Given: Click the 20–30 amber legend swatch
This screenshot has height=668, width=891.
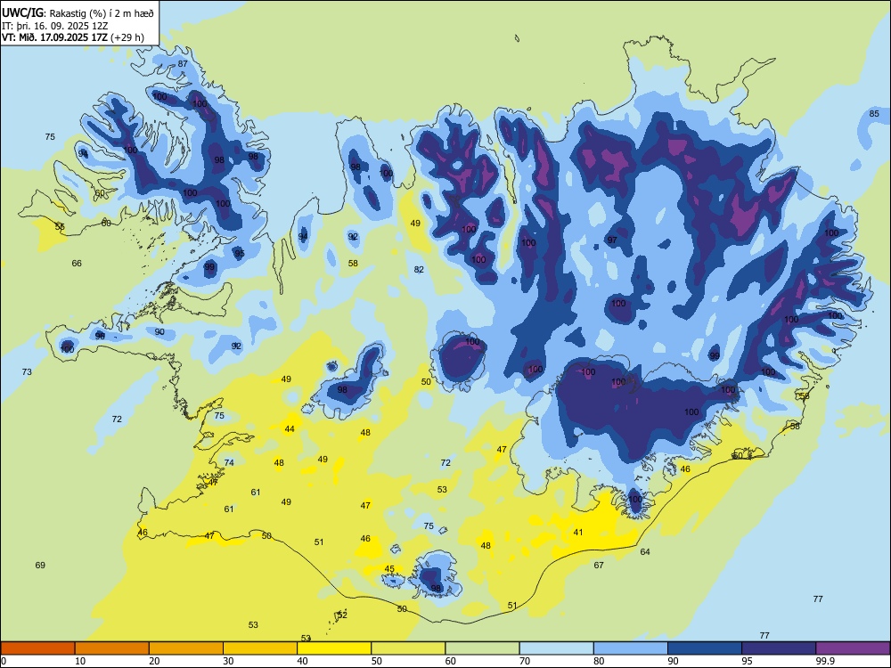Looking at the screenshot, I should [186, 648].
